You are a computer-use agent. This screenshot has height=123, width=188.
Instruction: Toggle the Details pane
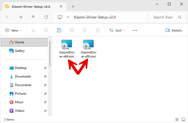point(174,30)
